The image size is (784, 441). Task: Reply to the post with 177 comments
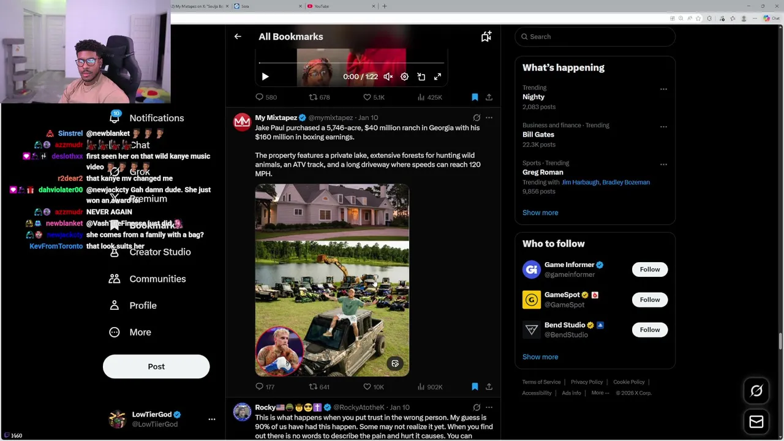click(x=265, y=387)
